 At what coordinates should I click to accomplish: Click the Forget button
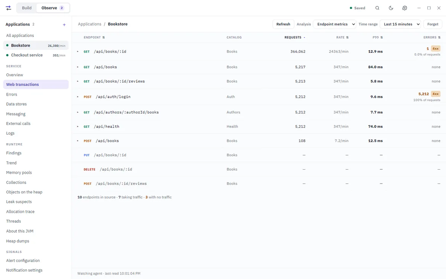tap(433, 24)
